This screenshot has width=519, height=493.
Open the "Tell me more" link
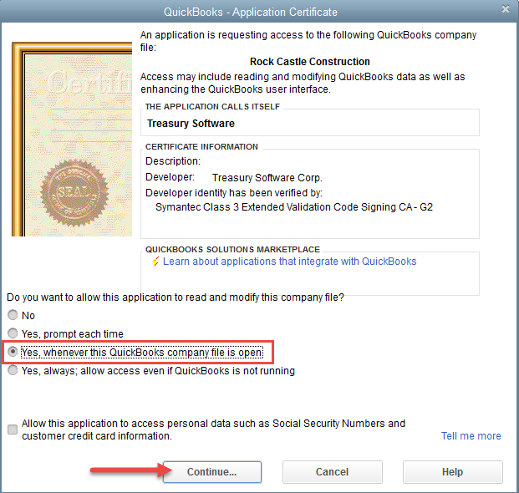point(471,435)
